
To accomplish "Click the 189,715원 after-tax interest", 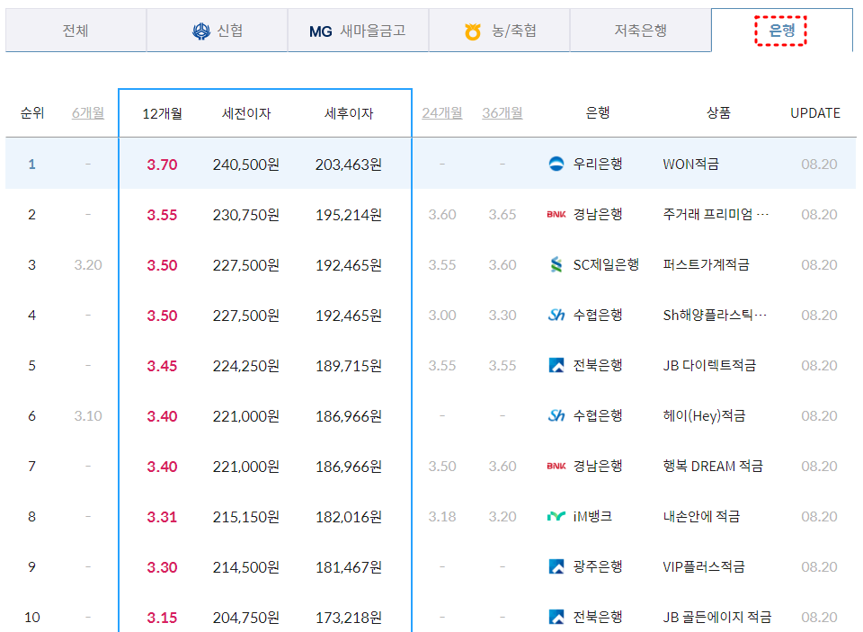I will pyautogui.click(x=349, y=366).
